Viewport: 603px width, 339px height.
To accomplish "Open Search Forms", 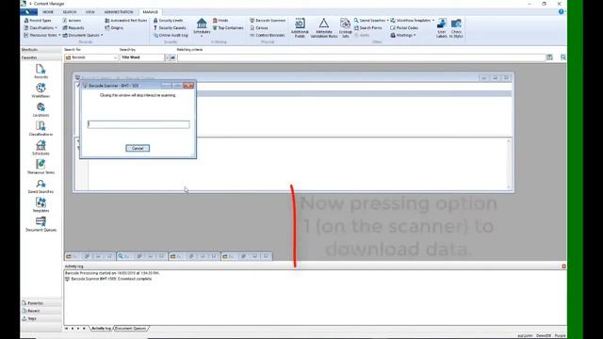I will click(368, 27).
